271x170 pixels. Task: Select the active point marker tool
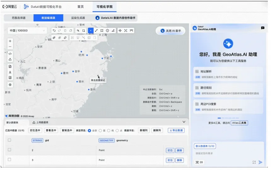(91, 31)
